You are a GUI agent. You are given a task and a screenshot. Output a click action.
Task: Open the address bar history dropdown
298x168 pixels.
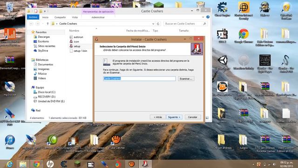pos(153,24)
